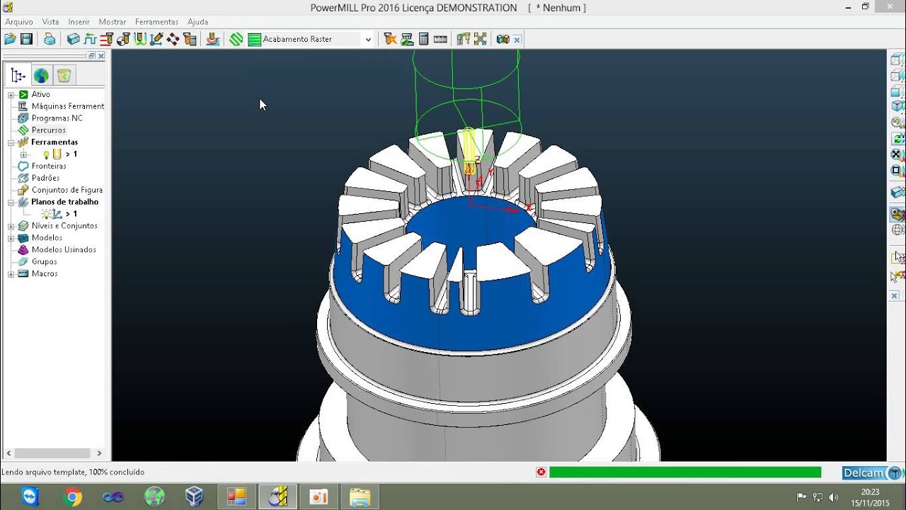Viewport: 906px width, 510px height.
Task: Expand the Modelos tree node
Action: pos(11,238)
